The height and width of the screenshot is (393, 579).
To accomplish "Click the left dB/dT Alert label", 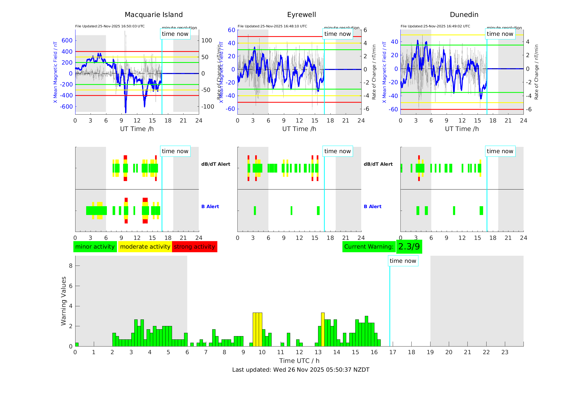I will pos(216,164).
